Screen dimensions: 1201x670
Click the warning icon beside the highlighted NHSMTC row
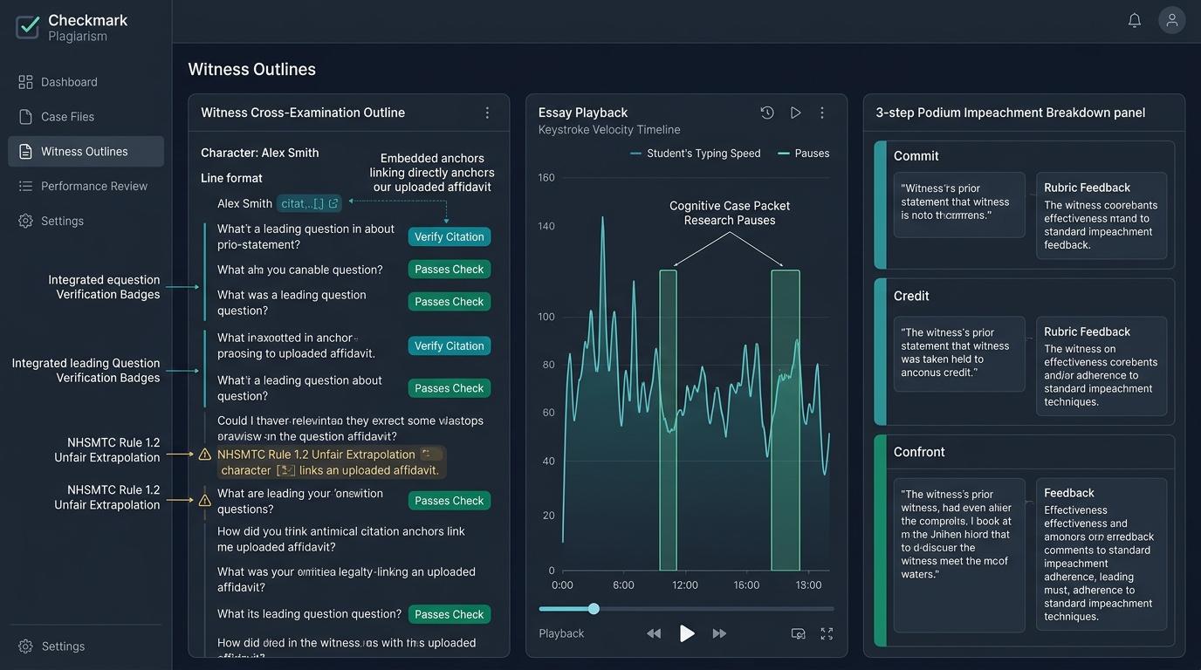(x=205, y=455)
